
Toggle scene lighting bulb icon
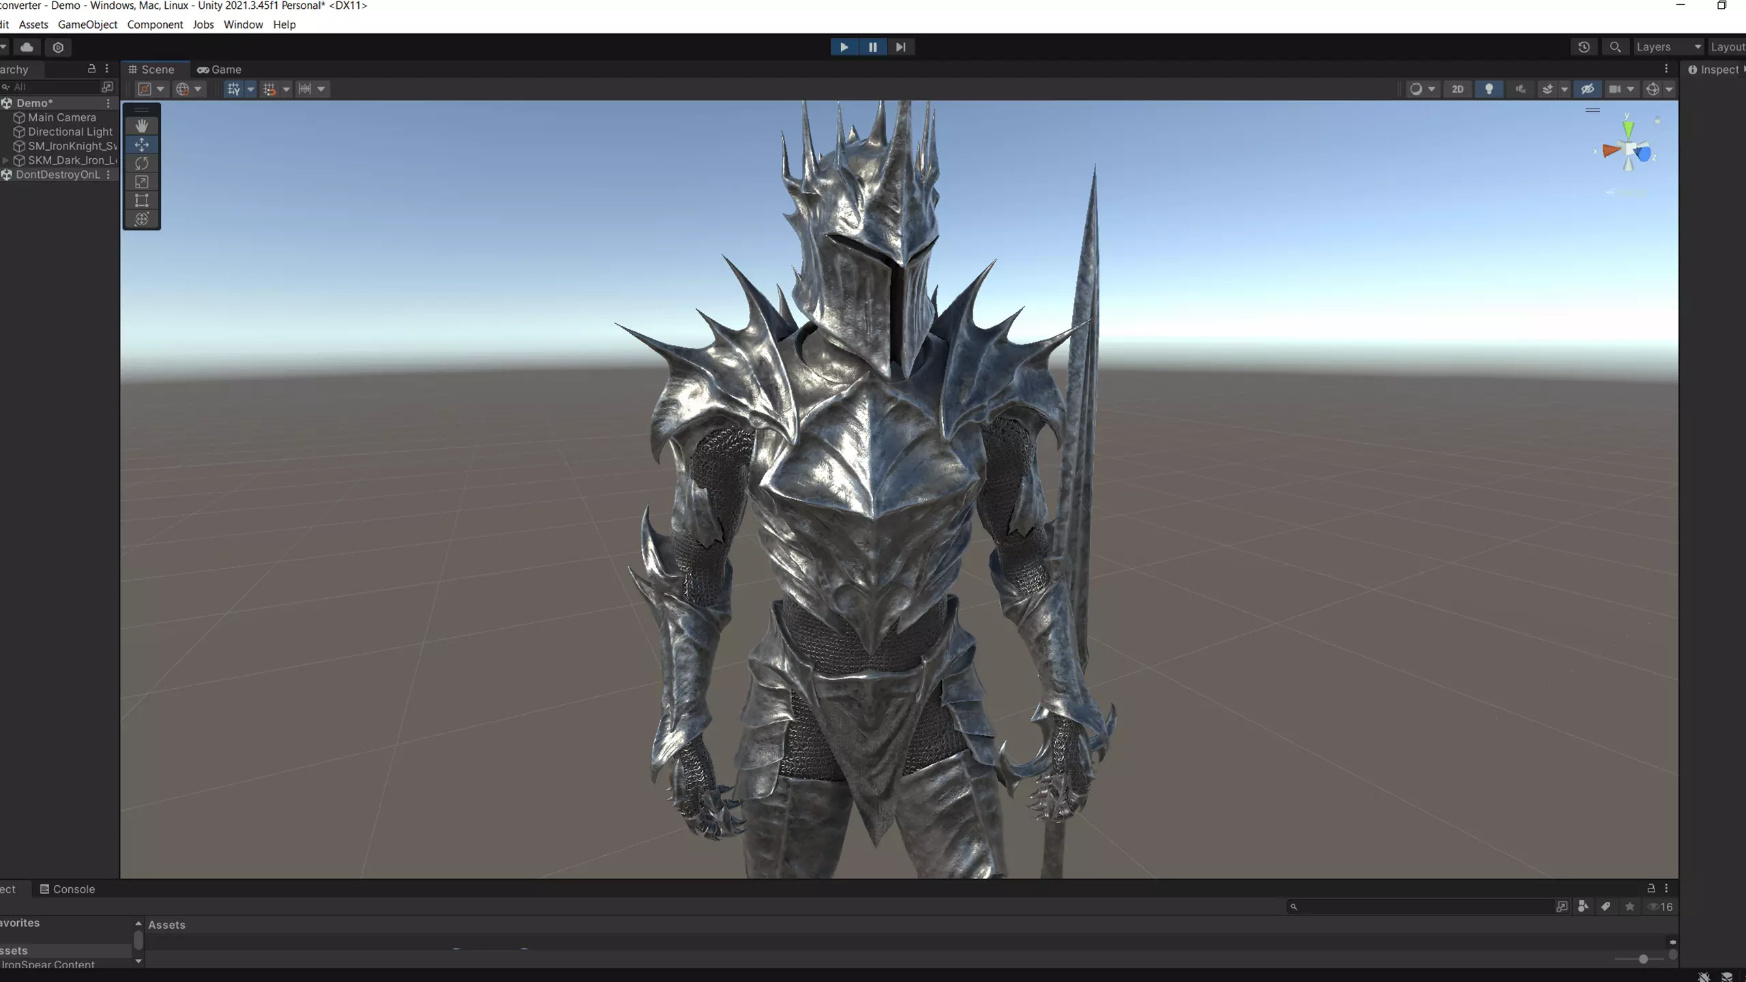click(x=1489, y=89)
